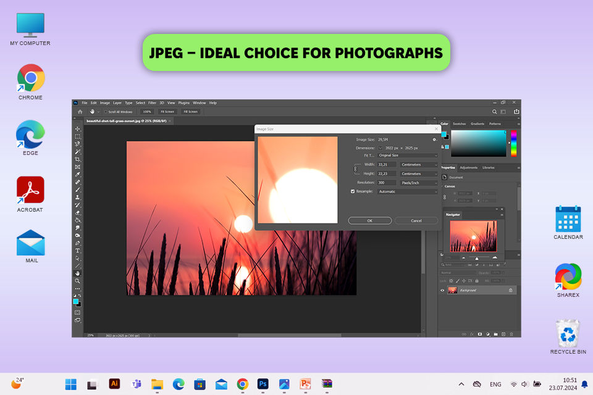
Task: Toggle canvas width-height link in Properties
Action: (x=445, y=197)
